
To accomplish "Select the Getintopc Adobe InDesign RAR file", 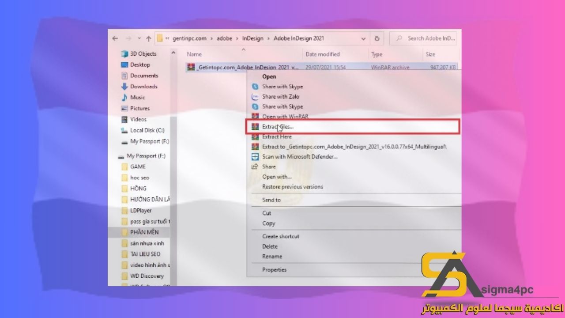I will (x=322, y=68).
